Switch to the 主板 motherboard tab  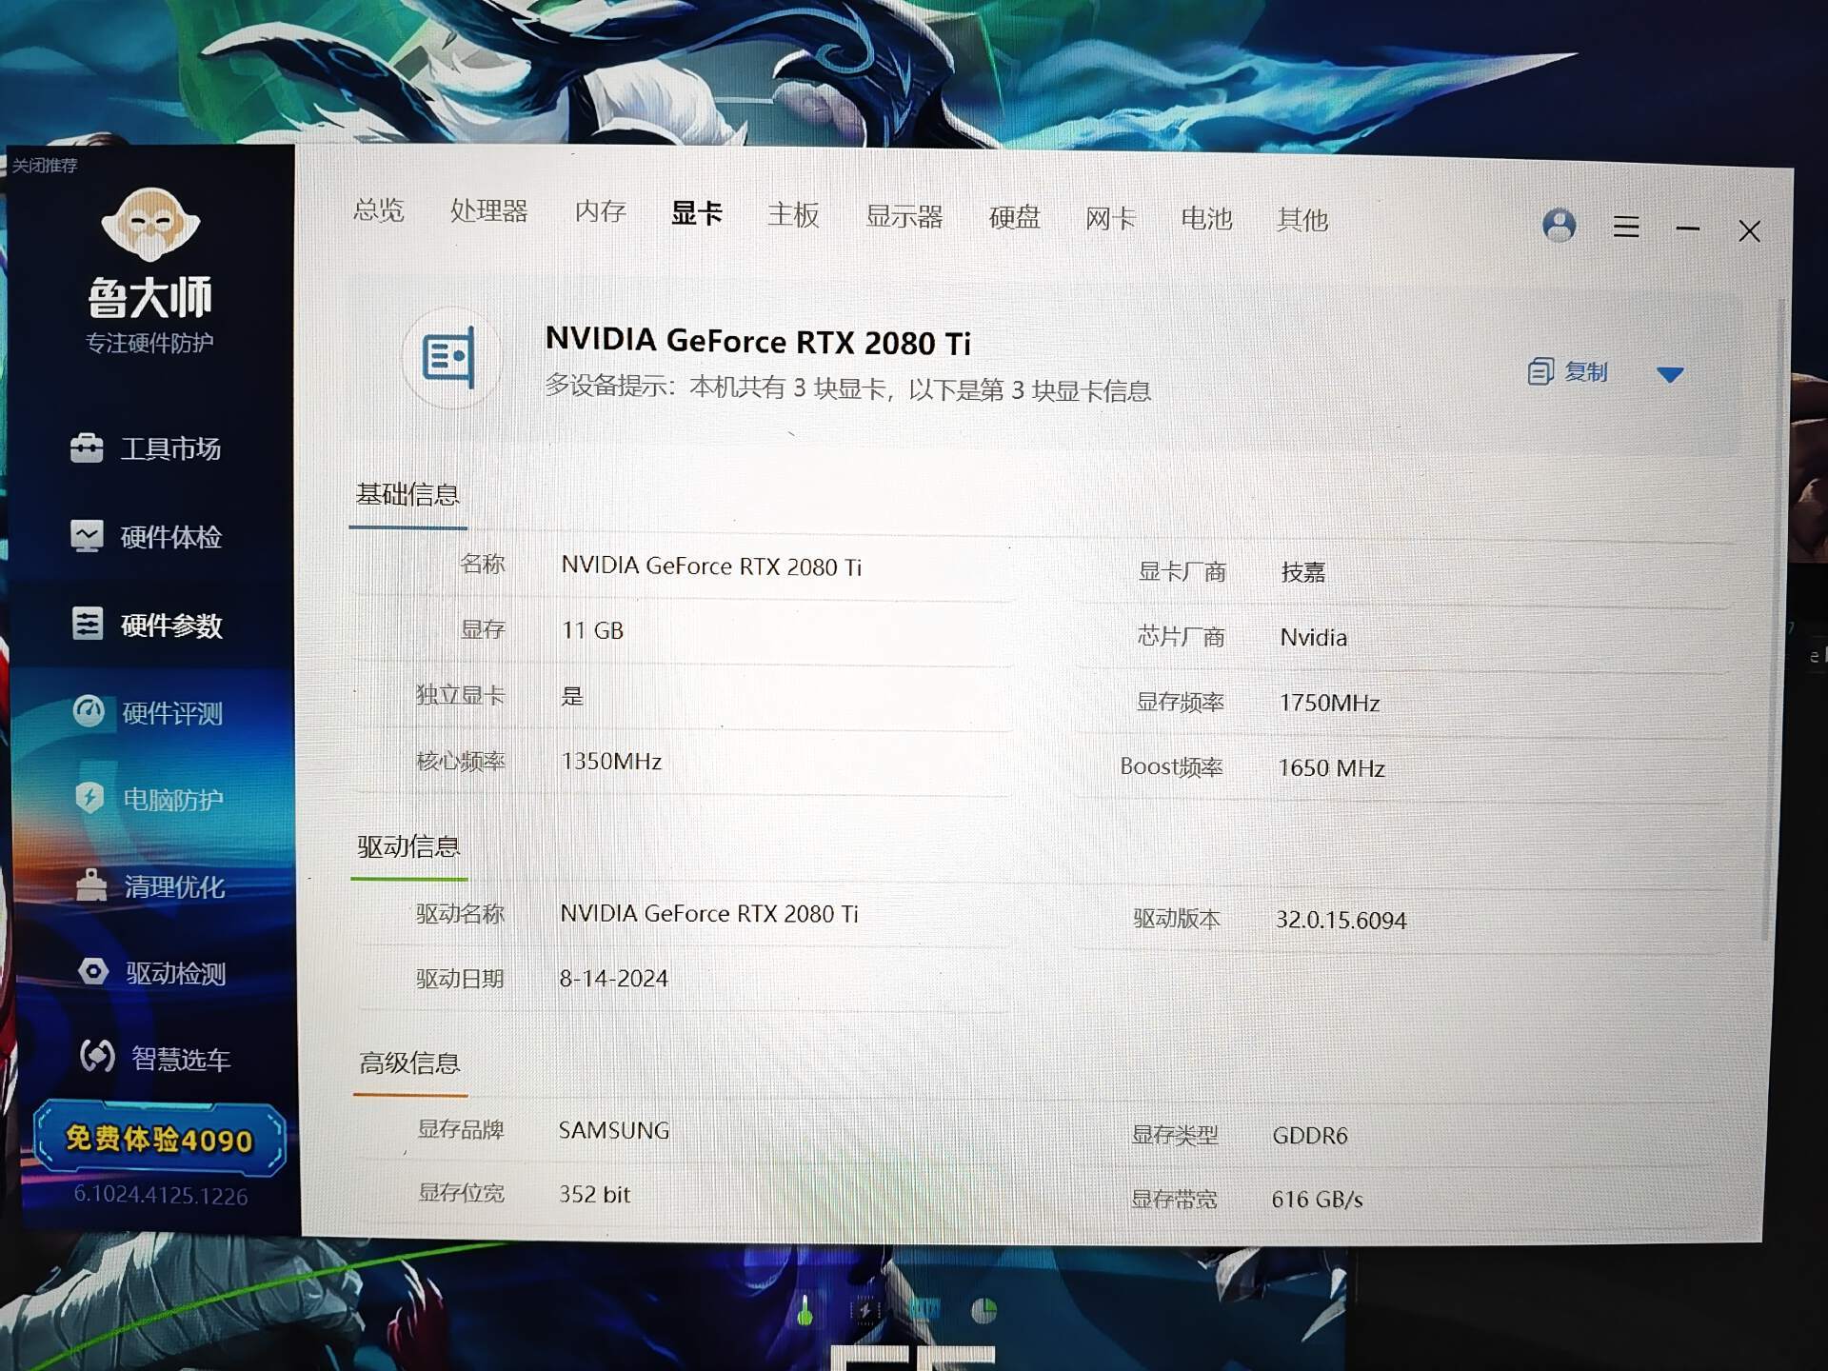tap(793, 214)
